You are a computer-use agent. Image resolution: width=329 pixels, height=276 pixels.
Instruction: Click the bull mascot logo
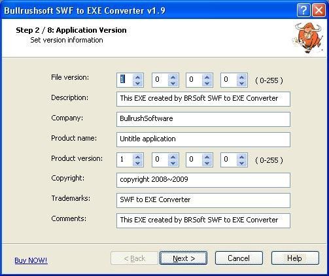[x=308, y=38]
